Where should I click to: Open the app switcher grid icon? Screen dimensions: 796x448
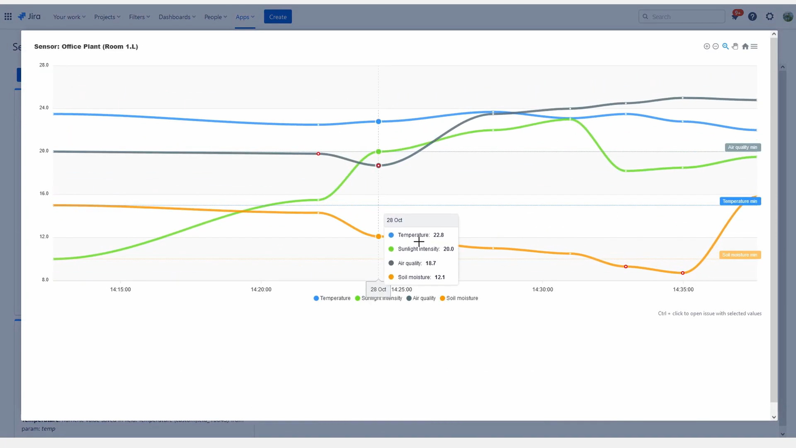(x=8, y=17)
